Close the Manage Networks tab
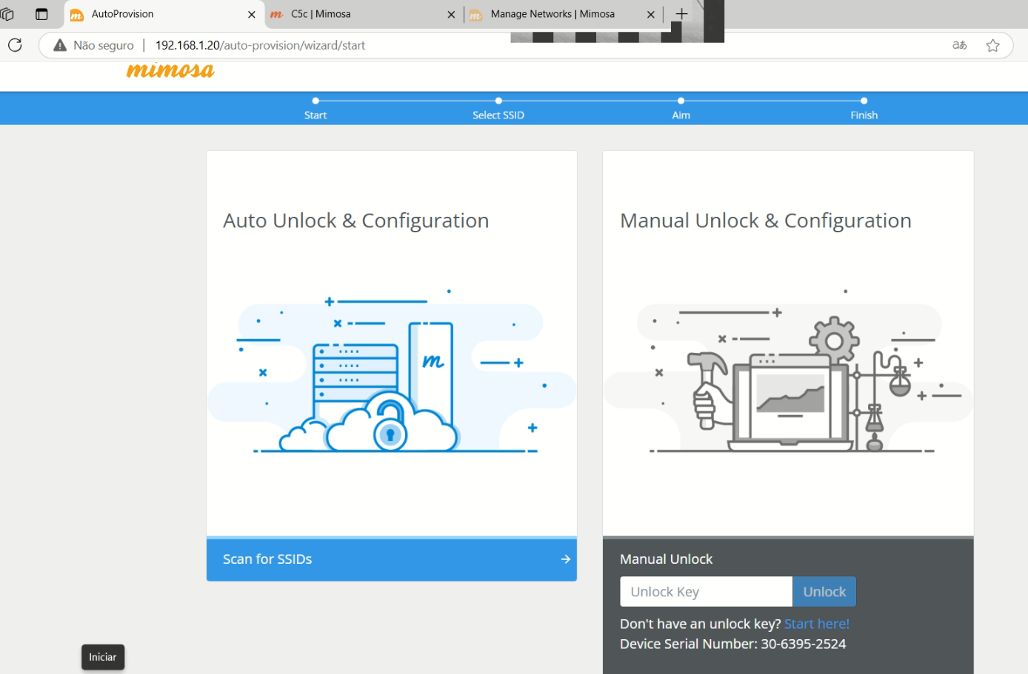The width and height of the screenshot is (1028, 674). pos(650,14)
